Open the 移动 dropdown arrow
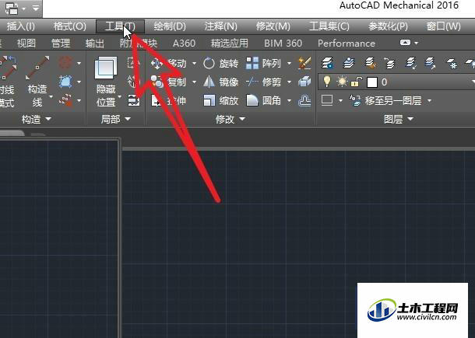475x338 pixels. 194,64
